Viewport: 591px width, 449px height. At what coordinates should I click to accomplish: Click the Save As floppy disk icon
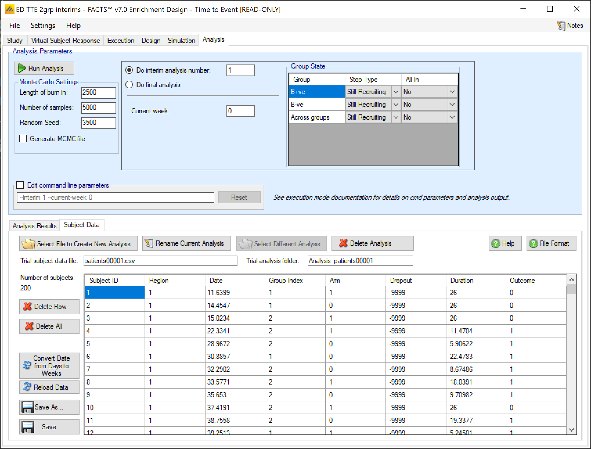pos(28,407)
